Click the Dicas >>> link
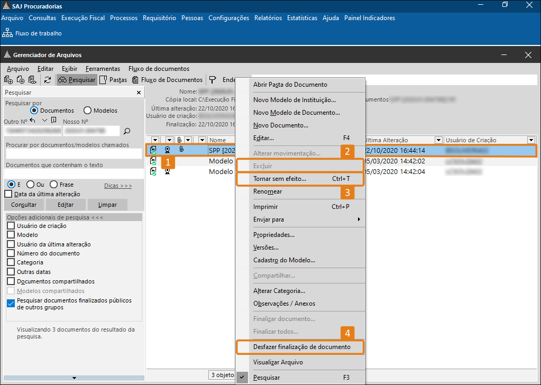The width and height of the screenshot is (541, 385). tap(118, 186)
